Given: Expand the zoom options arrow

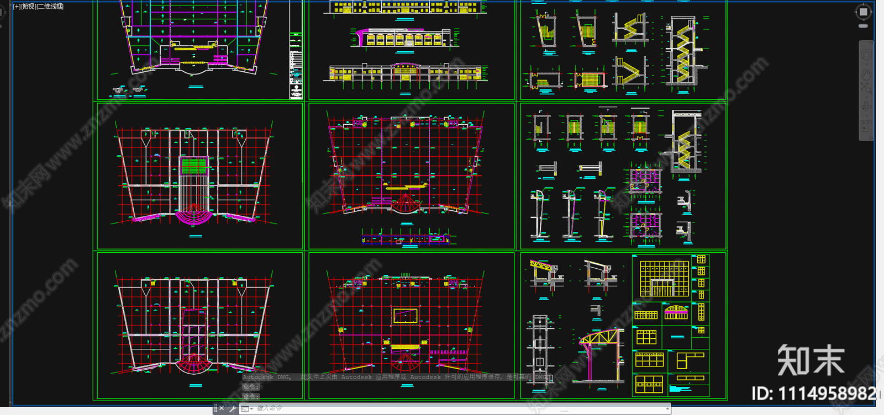Looking at the screenshot, I should (866, 97).
